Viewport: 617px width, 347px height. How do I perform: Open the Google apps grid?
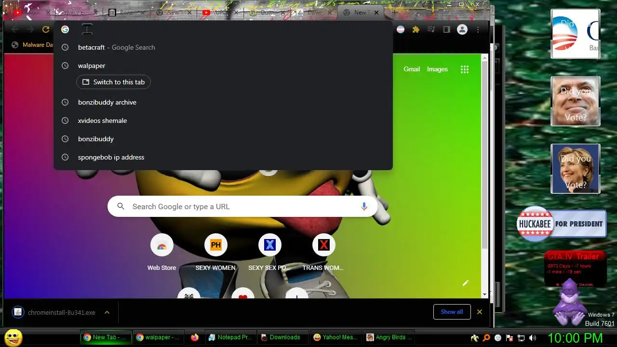(465, 69)
